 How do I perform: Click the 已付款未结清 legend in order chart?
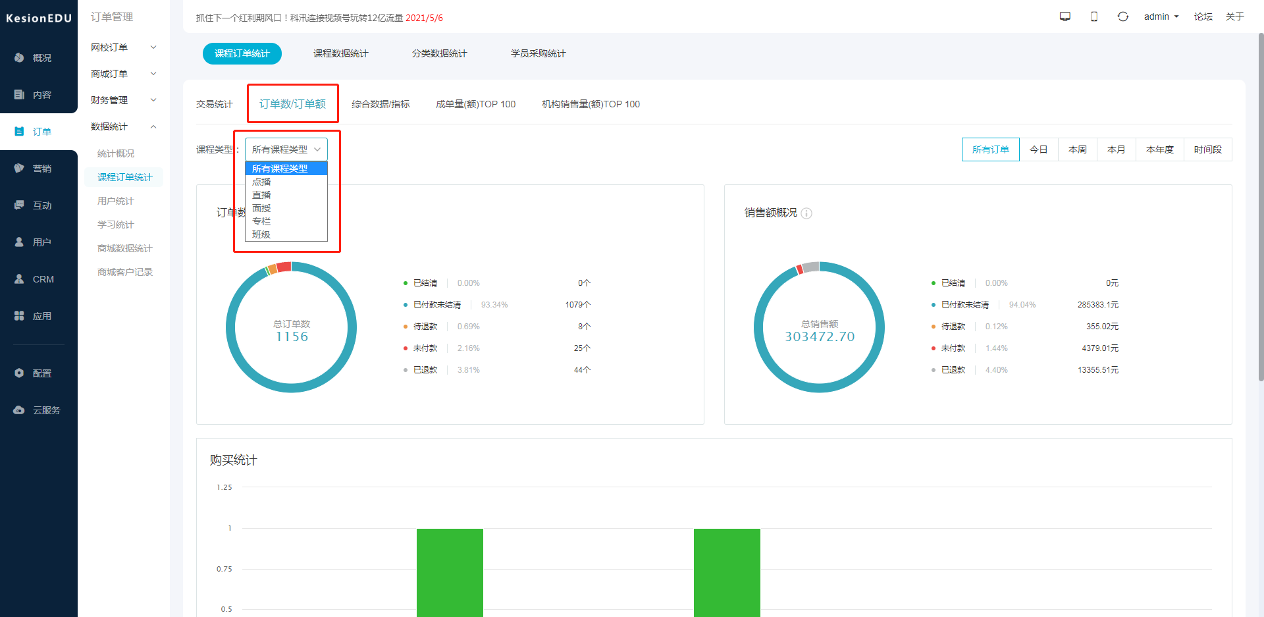[x=433, y=305]
